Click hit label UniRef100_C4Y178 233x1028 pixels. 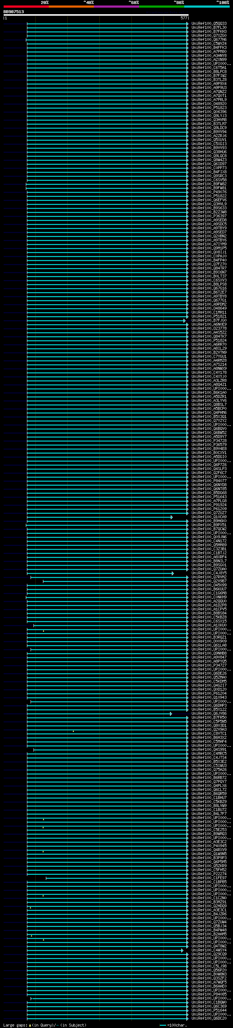(209, 373)
